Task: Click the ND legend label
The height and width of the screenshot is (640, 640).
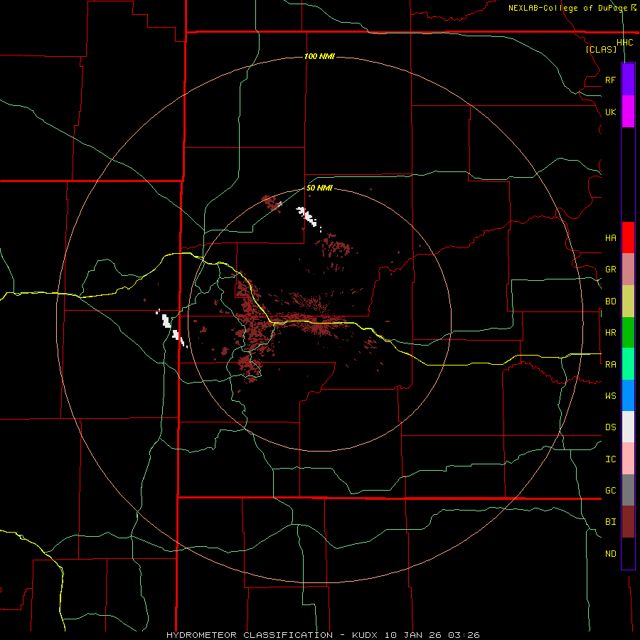Action: click(610, 554)
